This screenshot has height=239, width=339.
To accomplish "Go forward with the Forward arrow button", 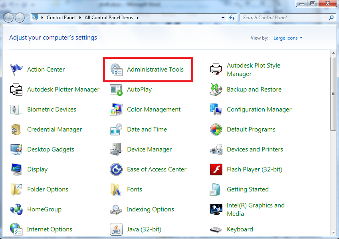I will click(x=20, y=18).
